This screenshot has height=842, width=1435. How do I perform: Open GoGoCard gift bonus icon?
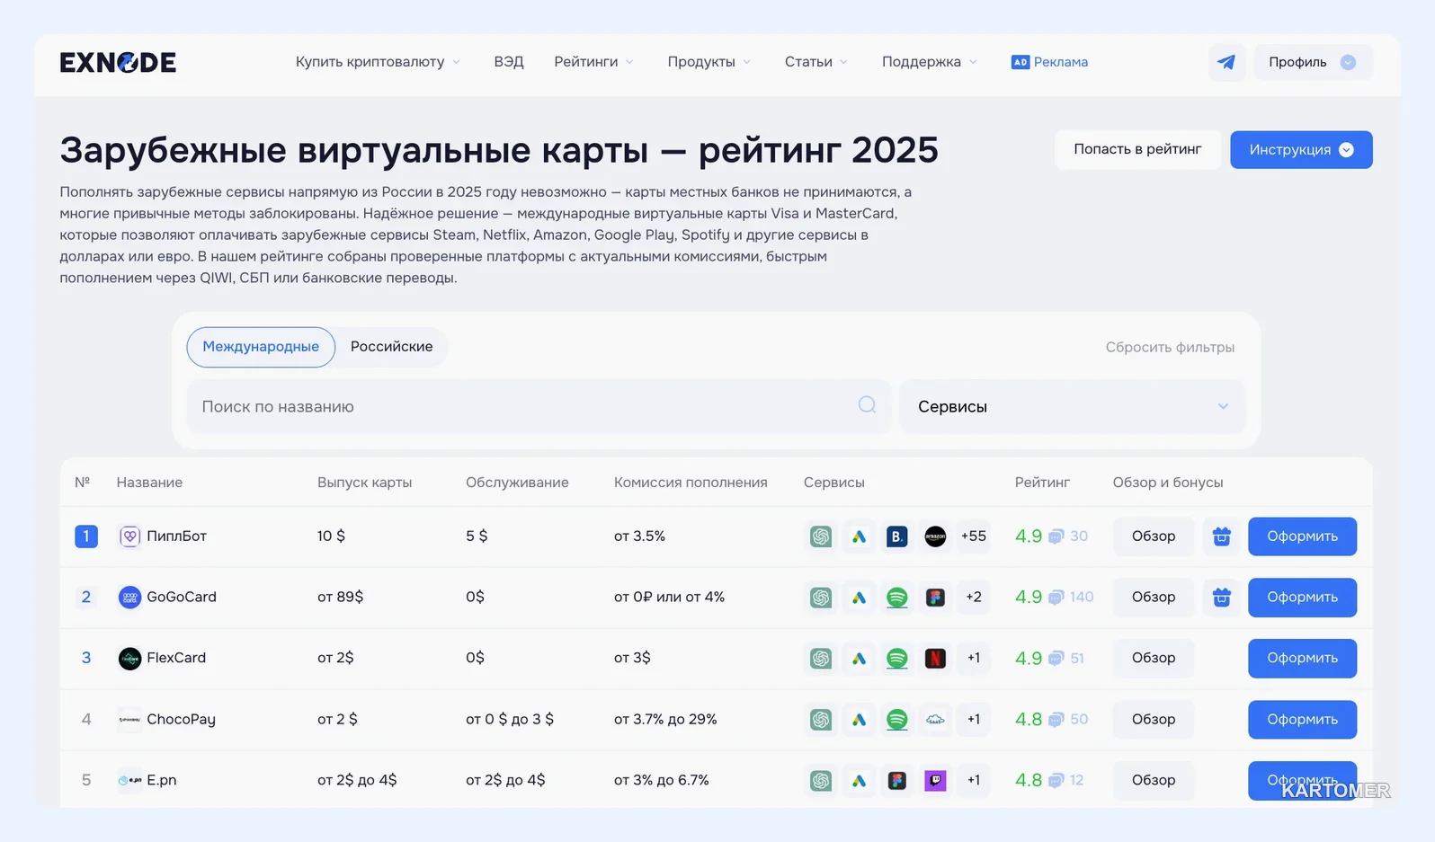click(1221, 598)
